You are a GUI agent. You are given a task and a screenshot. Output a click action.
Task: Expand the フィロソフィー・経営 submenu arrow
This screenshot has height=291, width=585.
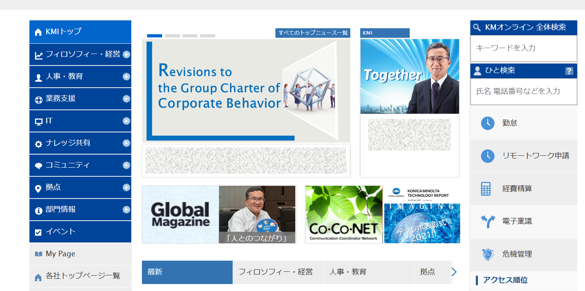click(126, 54)
